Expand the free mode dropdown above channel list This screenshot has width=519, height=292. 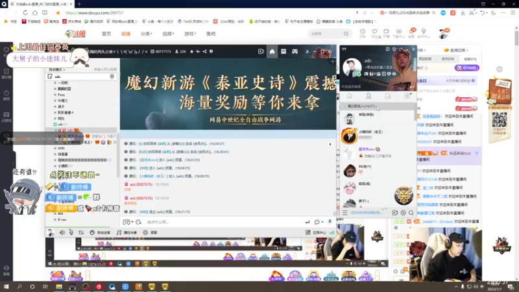pyautogui.click(x=57, y=70)
